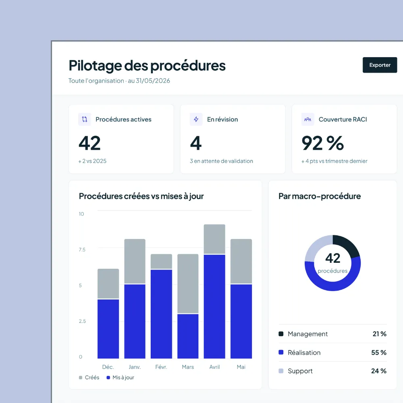
Task: Select the Support legend color square
Action: pyautogui.click(x=281, y=371)
